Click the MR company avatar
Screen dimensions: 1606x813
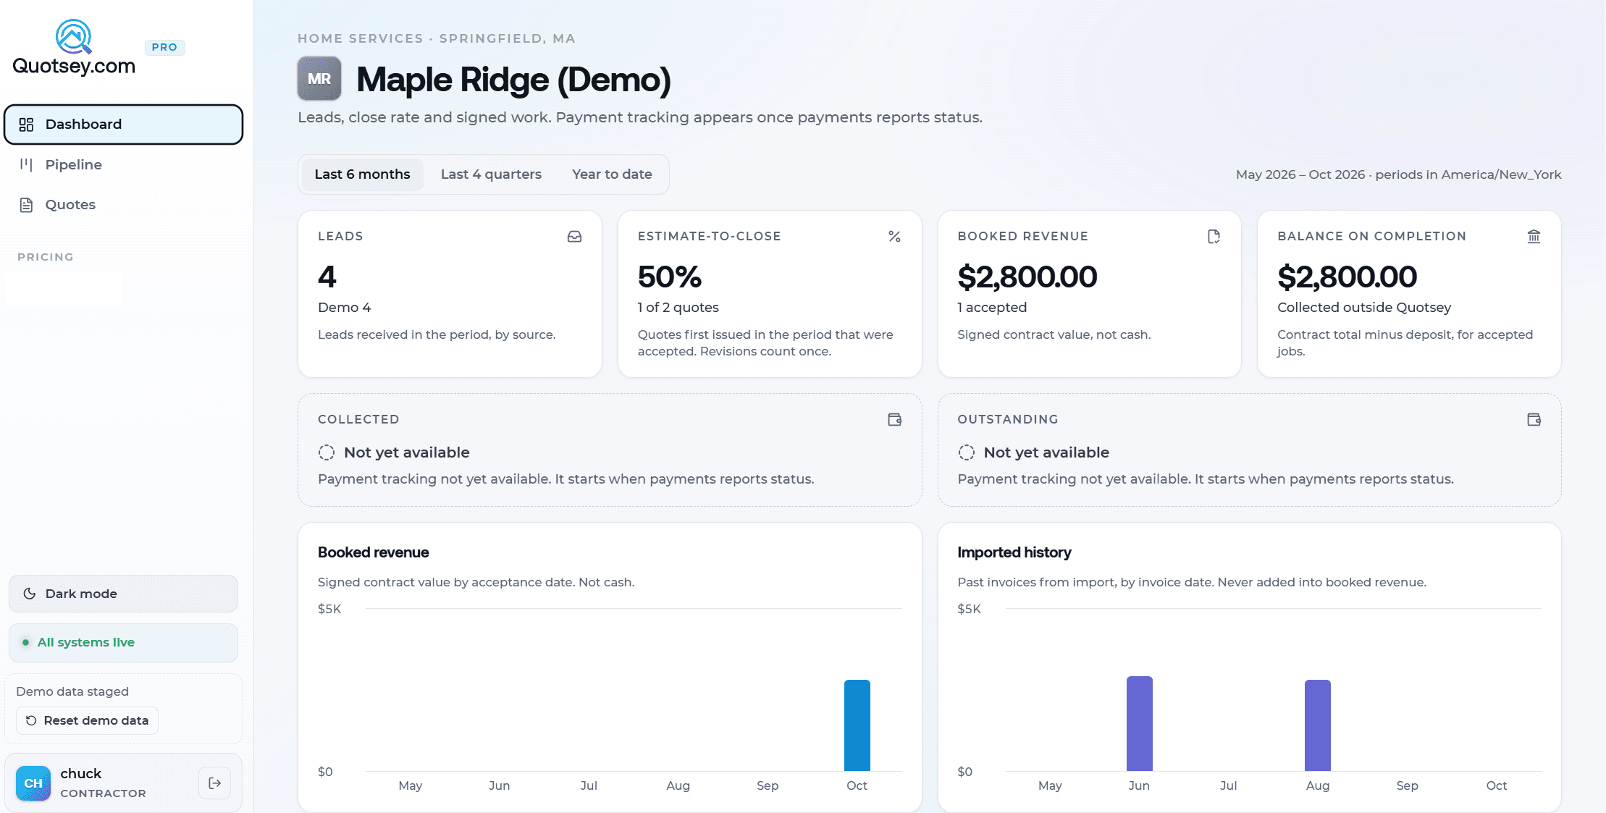point(319,79)
